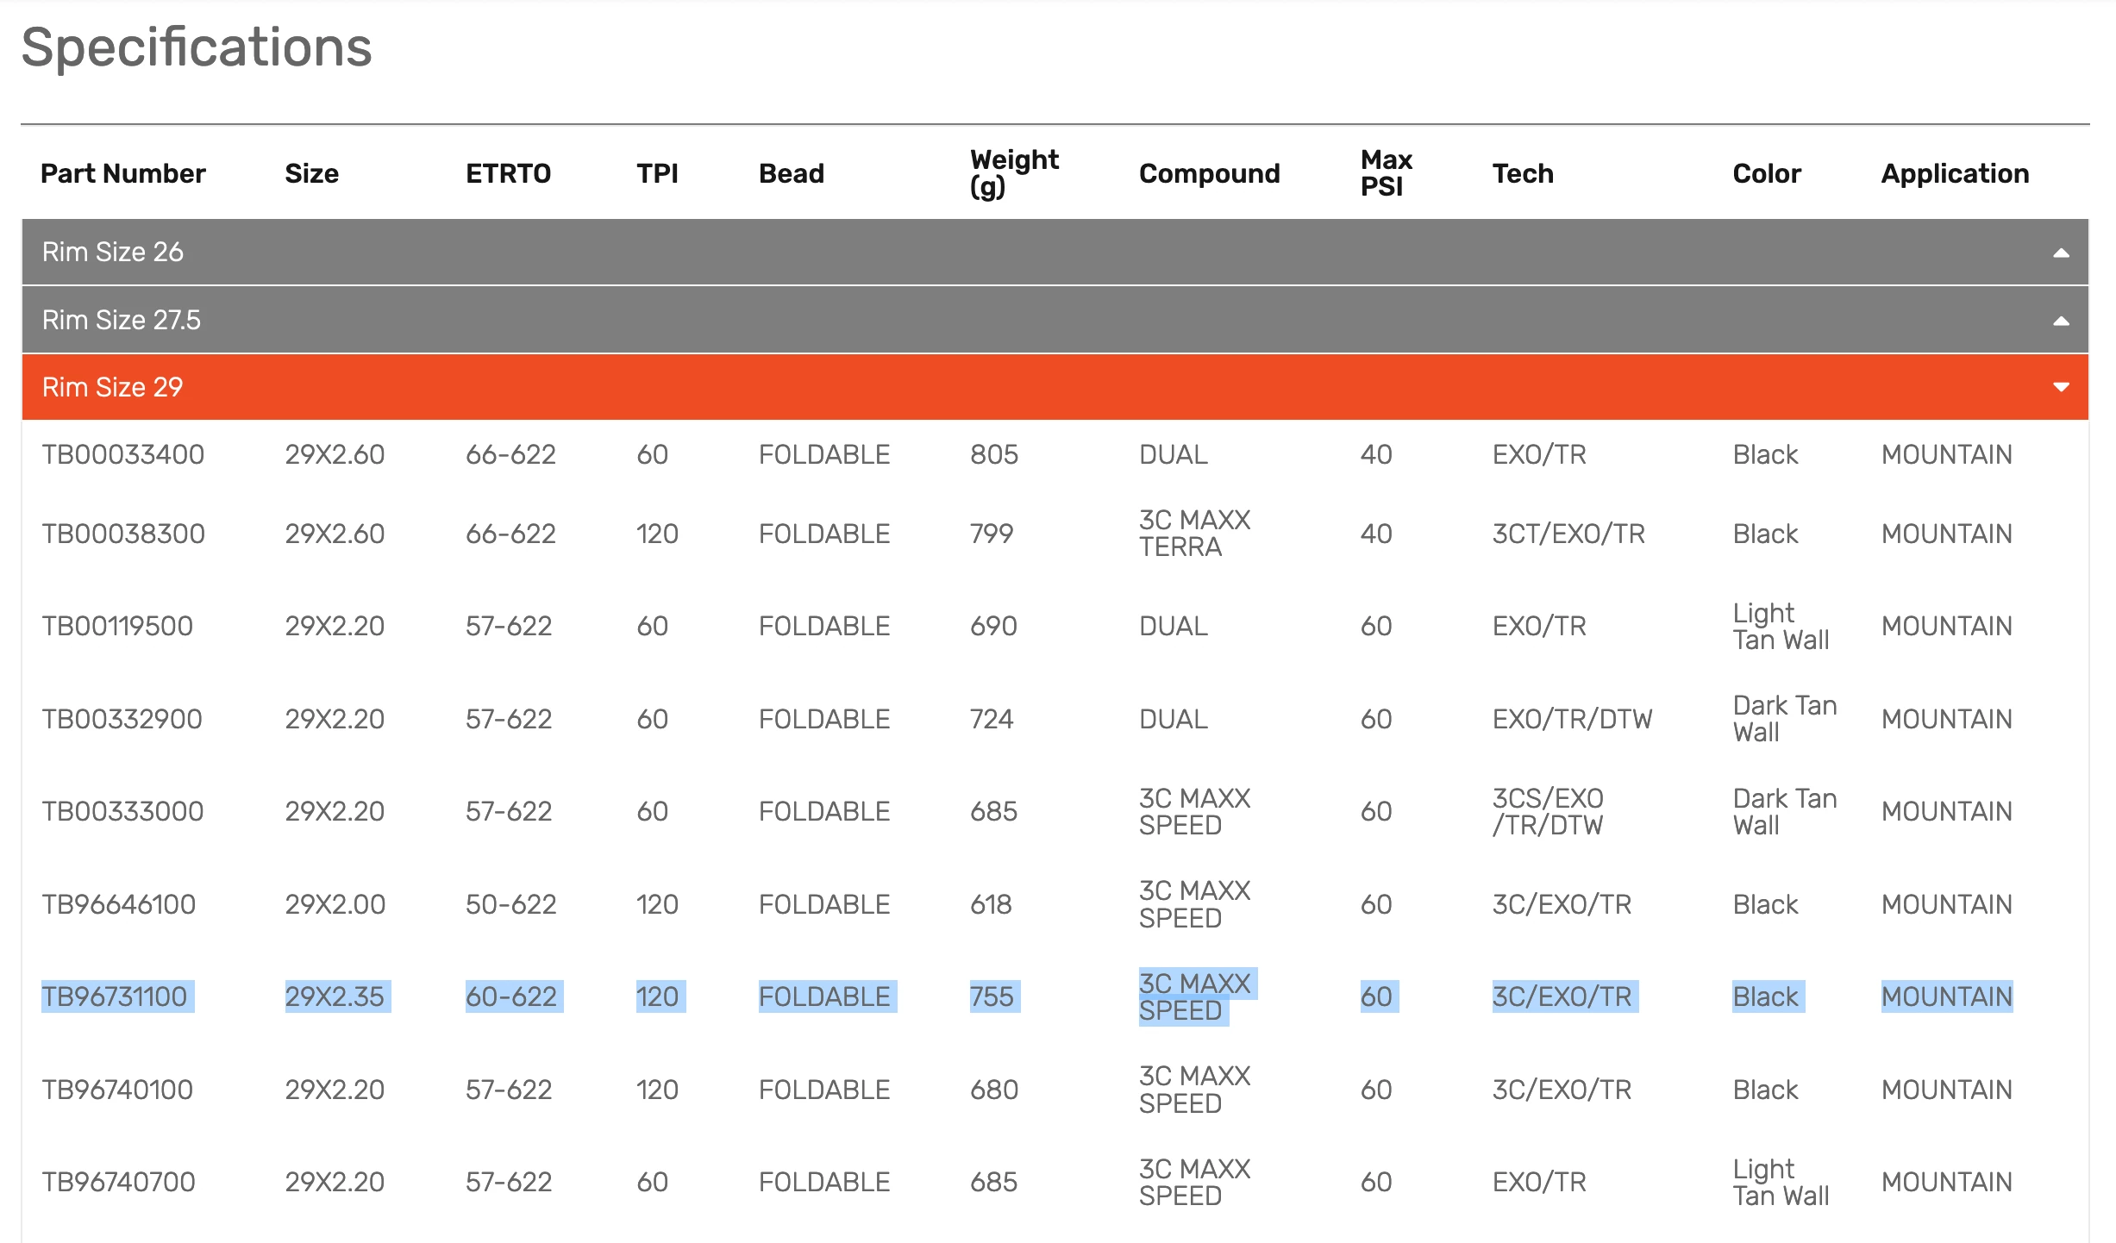The width and height of the screenshot is (2116, 1243).
Task: Open the Rim Size 27.5 section header
Action: pyautogui.click(x=122, y=320)
